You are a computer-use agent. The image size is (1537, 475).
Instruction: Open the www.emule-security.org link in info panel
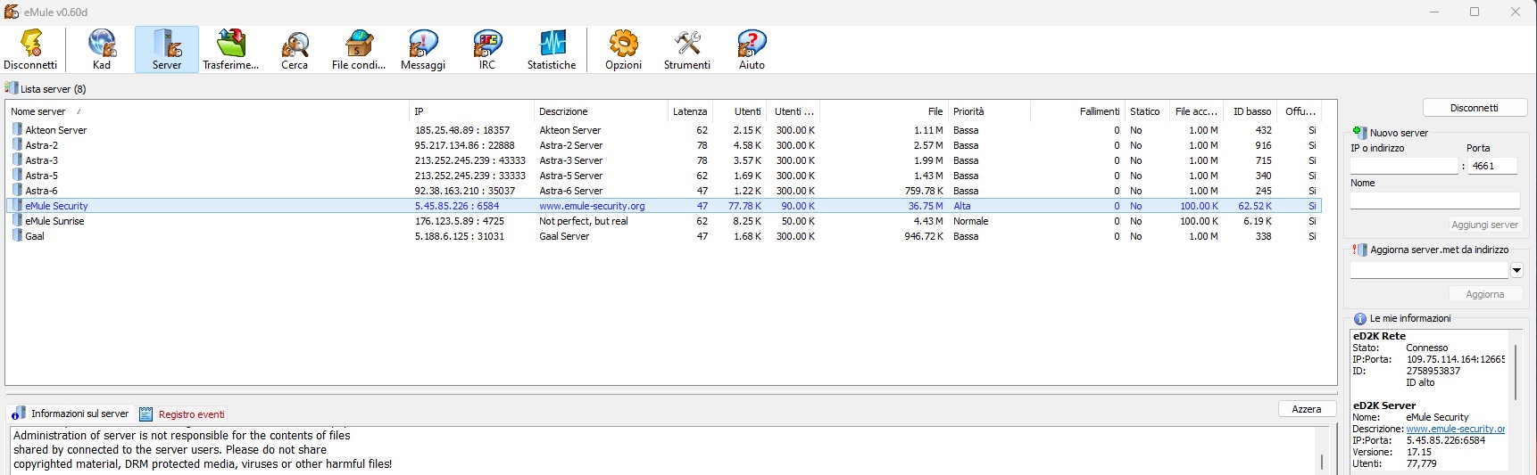point(1456,429)
